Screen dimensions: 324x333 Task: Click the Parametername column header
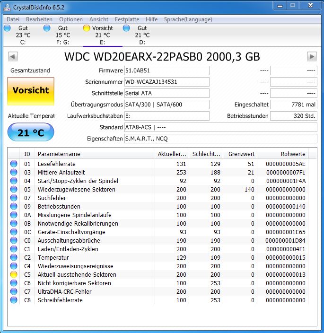95,154
